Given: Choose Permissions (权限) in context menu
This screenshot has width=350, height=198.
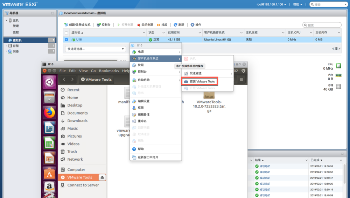Looking at the screenshot, I should coord(156,108).
